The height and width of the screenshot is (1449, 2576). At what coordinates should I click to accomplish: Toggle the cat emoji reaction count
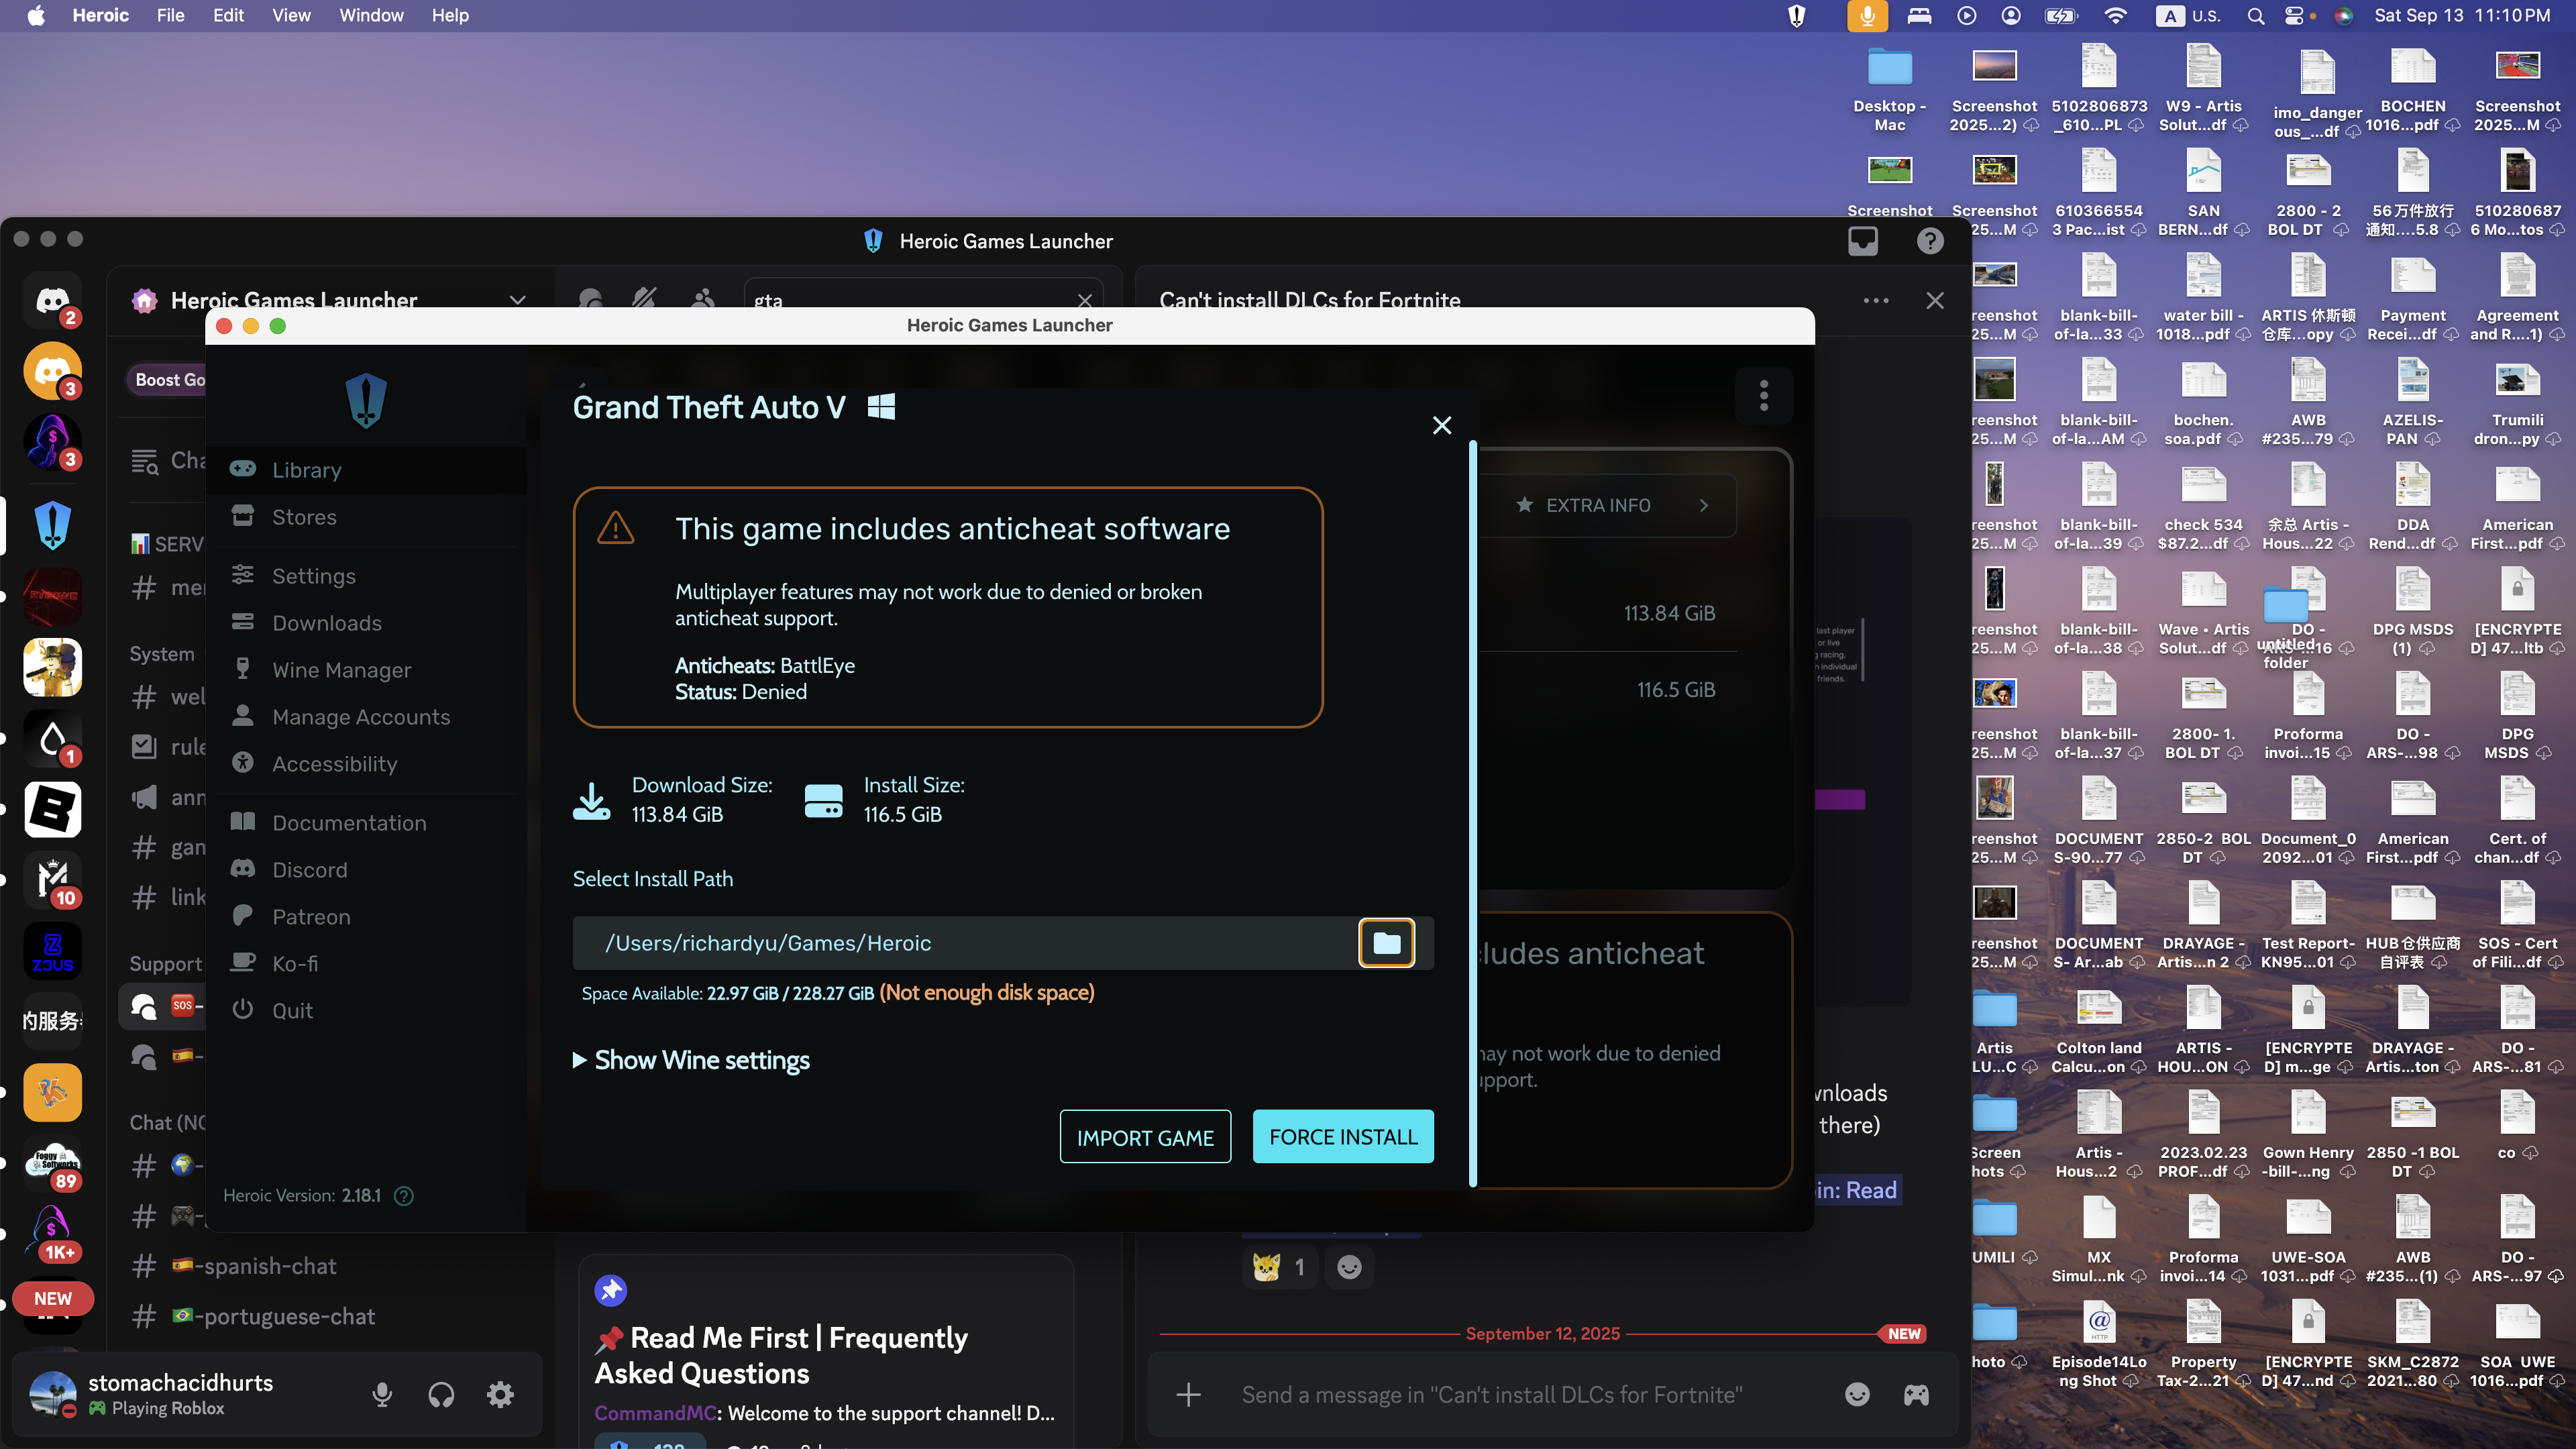1280,1268
